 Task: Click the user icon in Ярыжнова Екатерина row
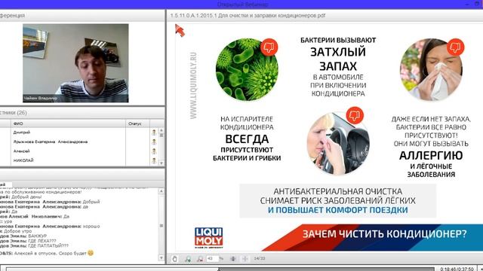154,142
